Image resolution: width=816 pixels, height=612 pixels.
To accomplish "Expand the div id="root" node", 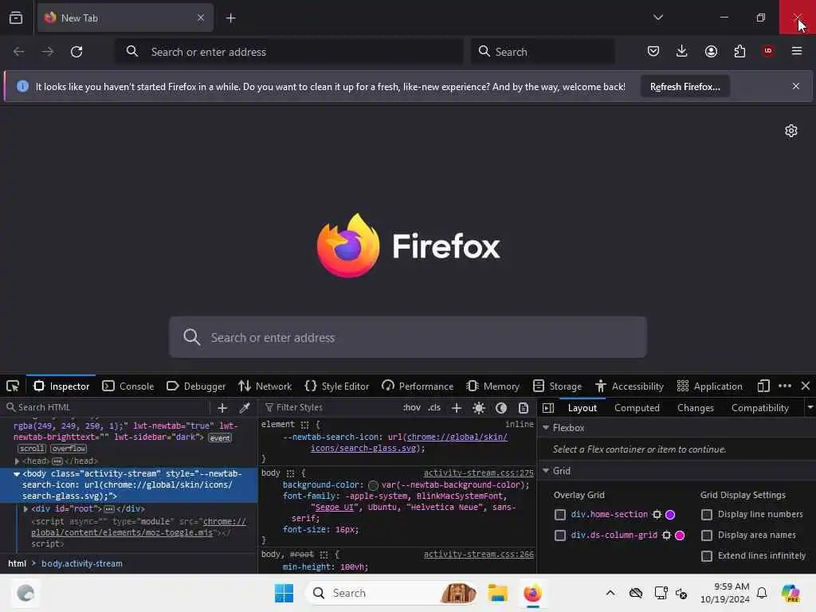I will (x=25, y=509).
